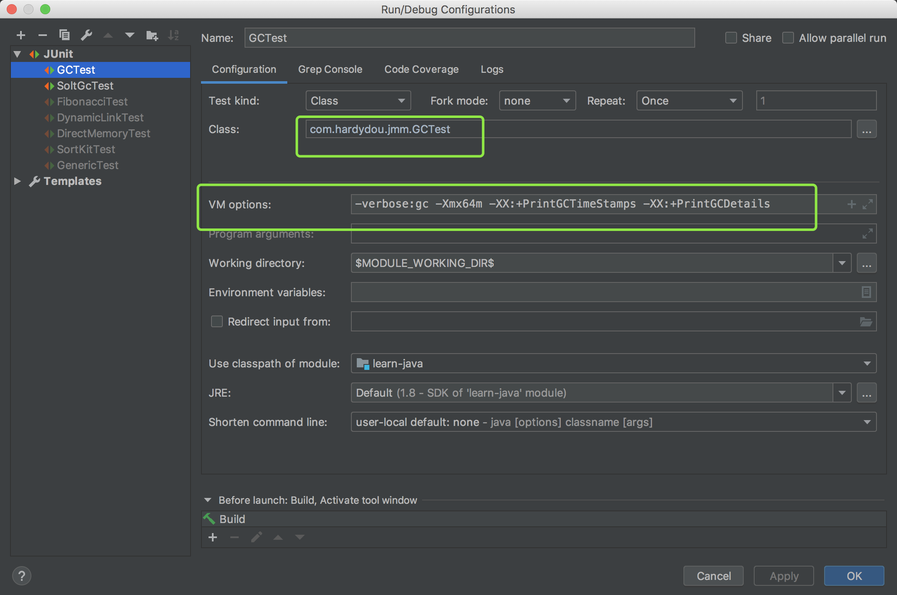Image resolution: width=897 pixels, height=595 pixels.
Task: Expand the Templates tree node
Action: coord(17,181)
